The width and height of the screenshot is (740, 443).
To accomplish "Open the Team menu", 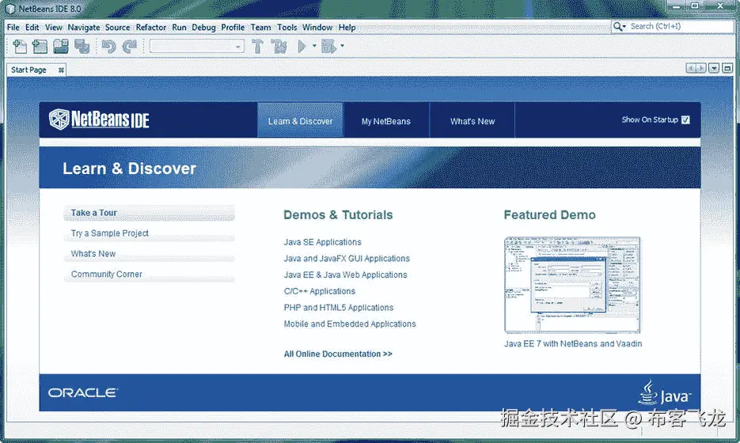I will 260,28.
